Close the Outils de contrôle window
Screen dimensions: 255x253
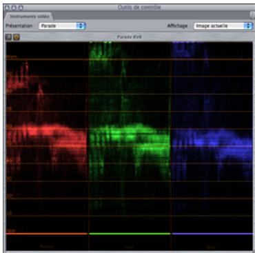tap(7, 8)
